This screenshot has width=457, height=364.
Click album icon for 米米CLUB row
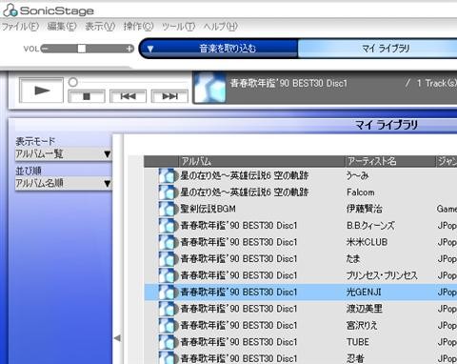(x=167, y=242)
